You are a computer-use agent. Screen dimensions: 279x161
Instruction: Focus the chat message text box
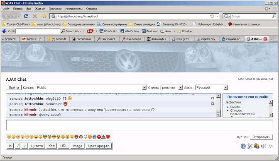[139, 125]
